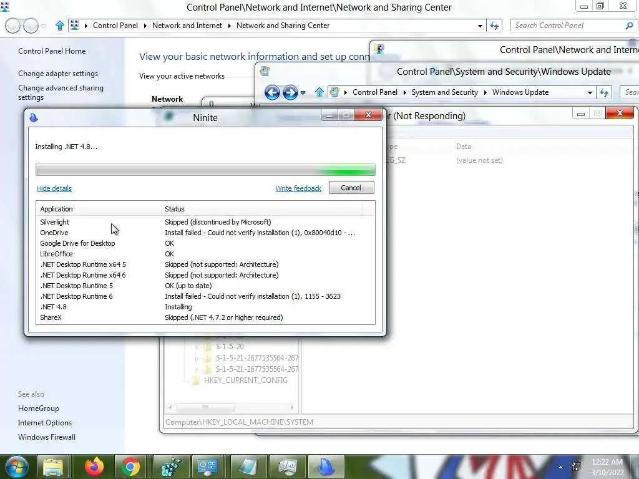Launch Google Chrome from the taskbar
Image resolution: width=639 pixels, height=479 pixels.
(x=130, y=467)
